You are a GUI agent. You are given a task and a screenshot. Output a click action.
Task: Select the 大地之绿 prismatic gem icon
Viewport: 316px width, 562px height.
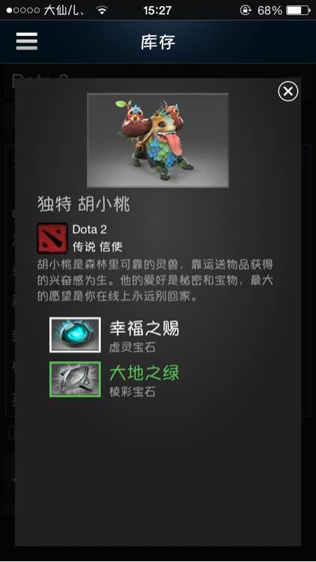point(75,379)
